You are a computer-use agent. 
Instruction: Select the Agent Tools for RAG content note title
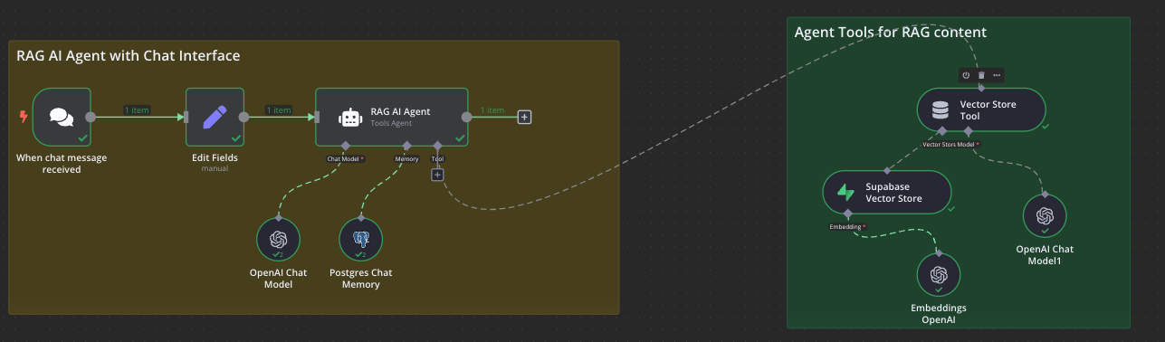891,33
